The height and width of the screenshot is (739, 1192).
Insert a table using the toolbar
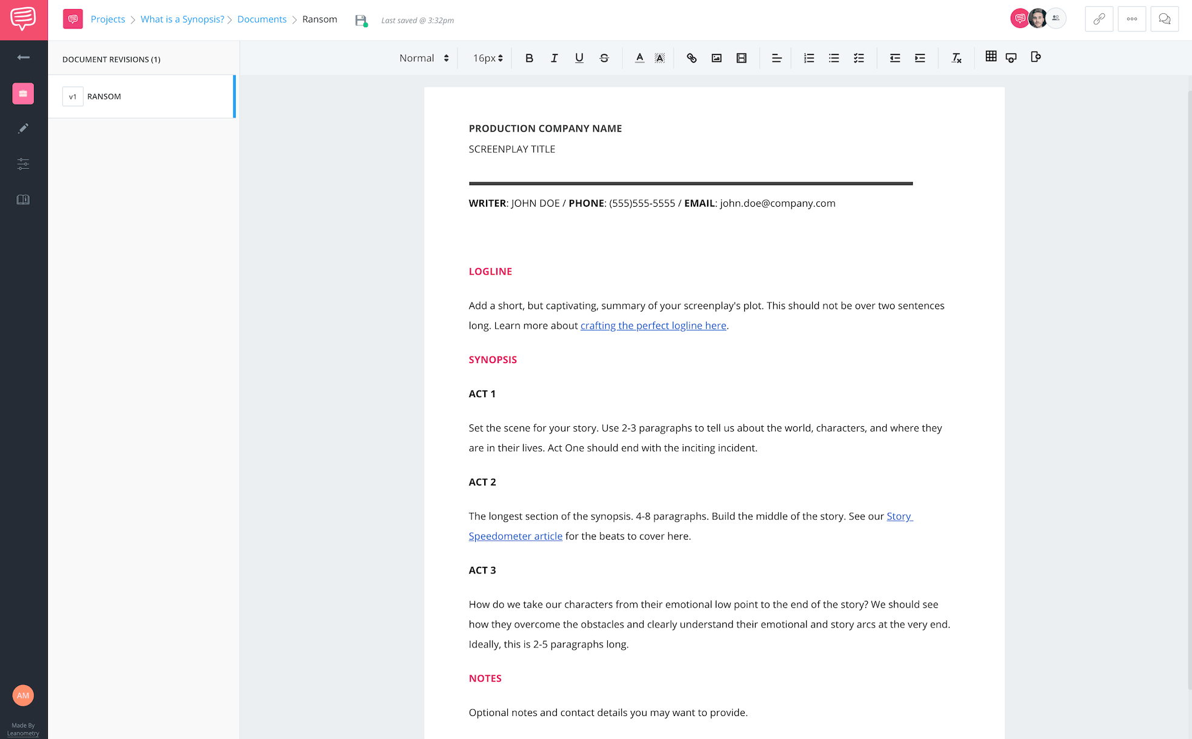[991, 56]
